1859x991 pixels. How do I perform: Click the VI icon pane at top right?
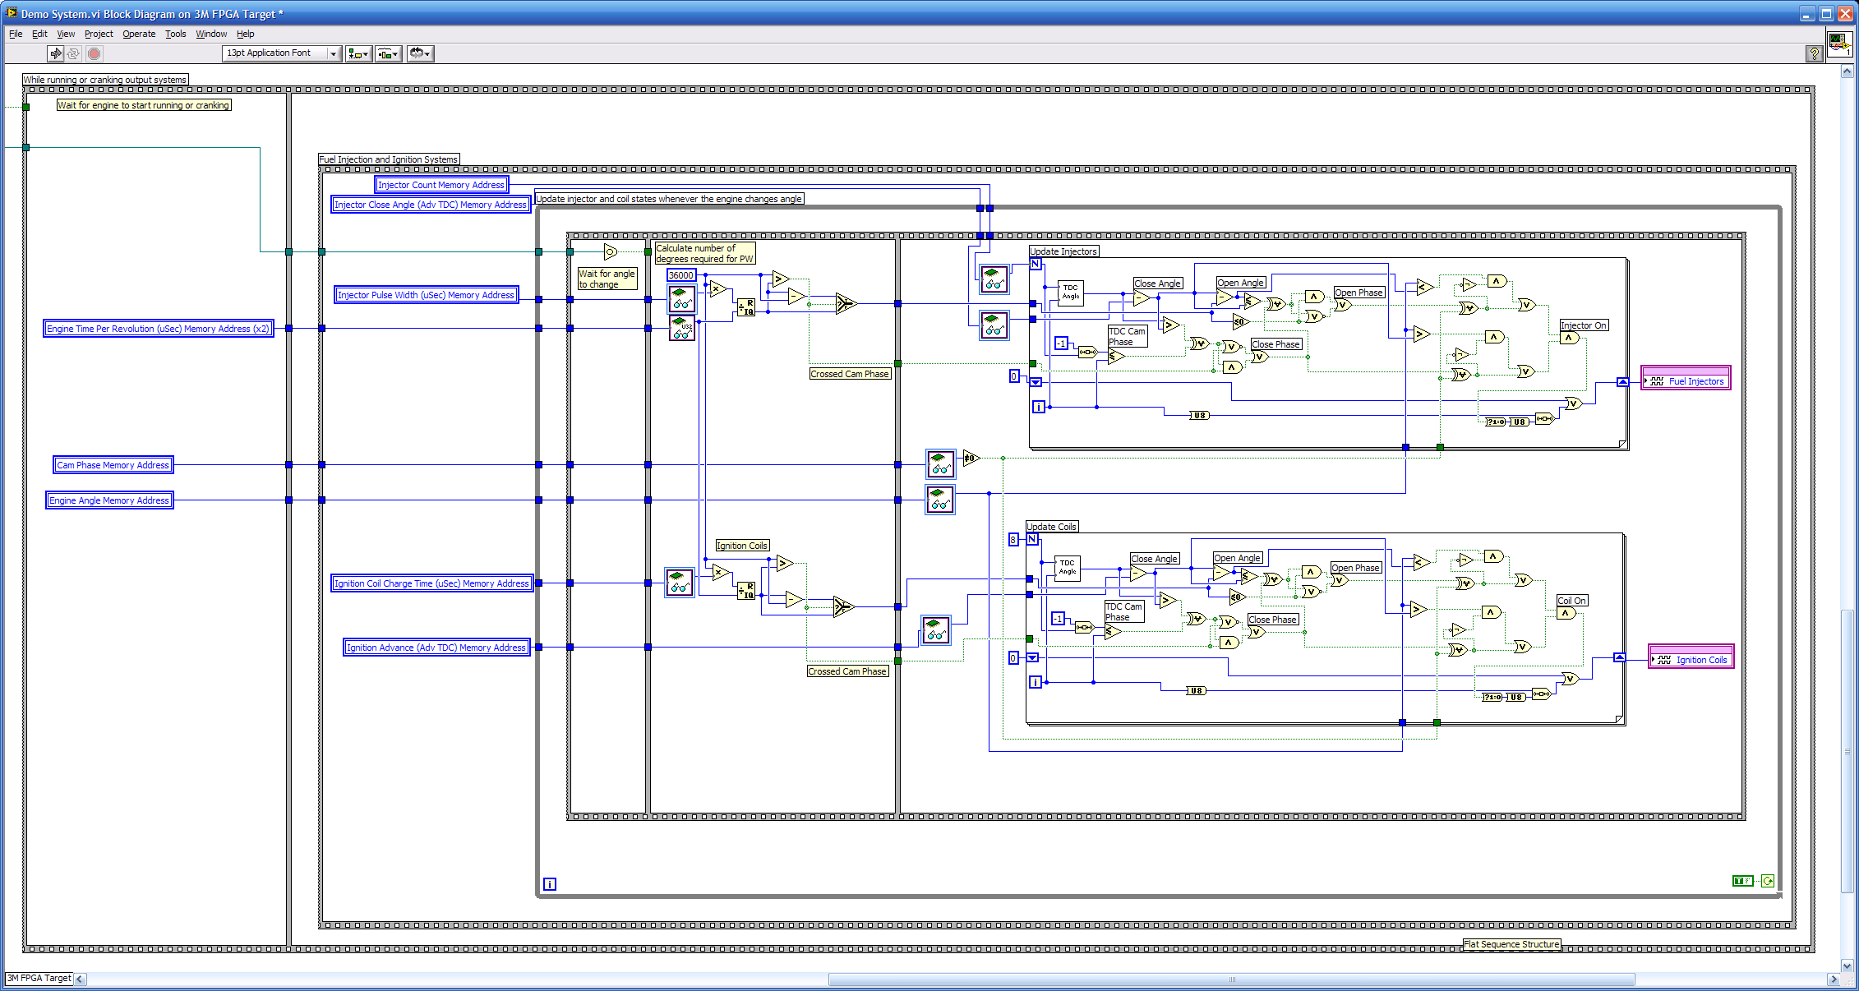click(1839, 44)
